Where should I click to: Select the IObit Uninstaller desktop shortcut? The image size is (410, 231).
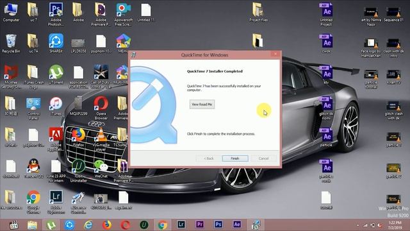[x=78, y=171]
